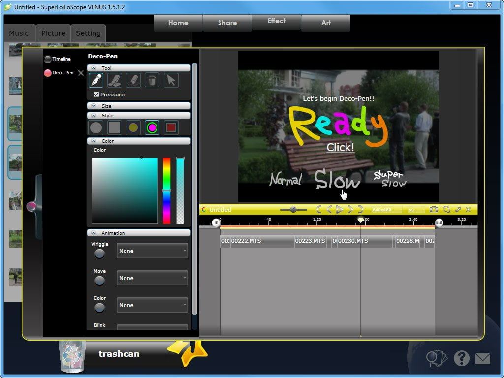Click the magnifier icon in the preview bar
This screenshot has height=378, width=504.
(x=446, y=210)
